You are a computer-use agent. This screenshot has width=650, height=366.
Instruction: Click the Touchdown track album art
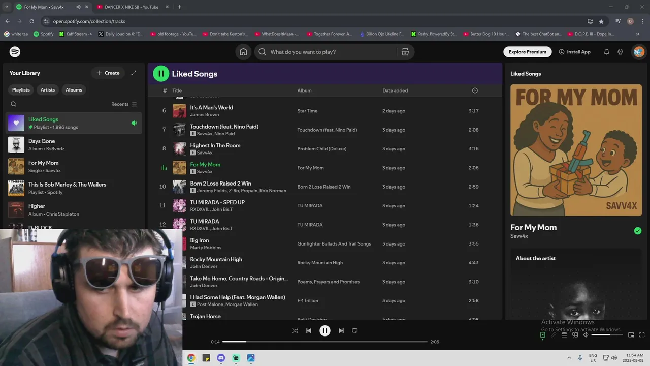pos(179,130)
